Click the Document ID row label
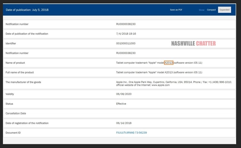This screenshot has height=148, width=241. (13, 133)
